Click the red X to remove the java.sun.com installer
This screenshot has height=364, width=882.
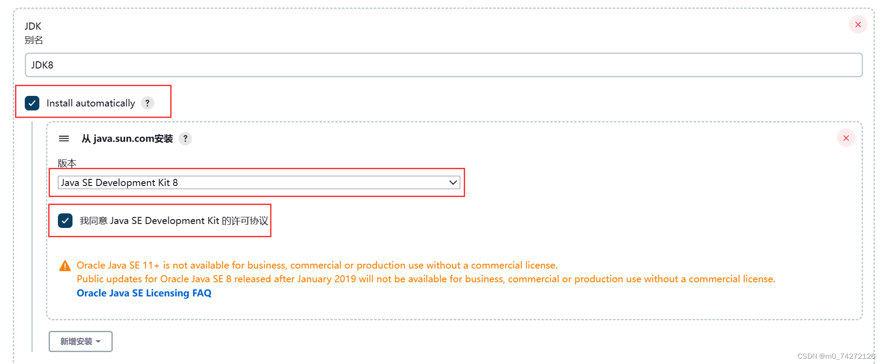pos(846,138)
